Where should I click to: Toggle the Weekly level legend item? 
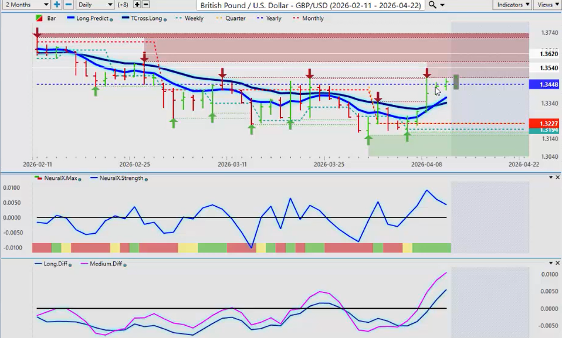point(189,19)
